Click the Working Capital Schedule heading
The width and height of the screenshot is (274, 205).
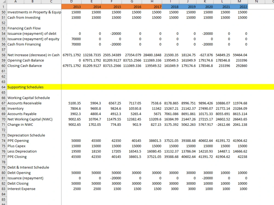(x=29, y=98)
